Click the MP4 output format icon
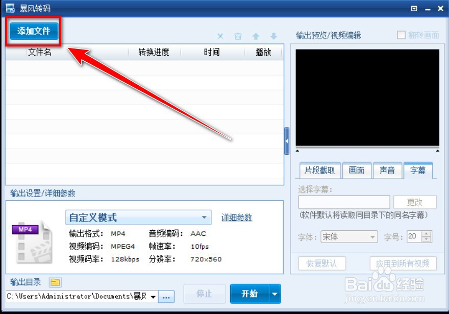449x314 pixels. click(32, 242)
